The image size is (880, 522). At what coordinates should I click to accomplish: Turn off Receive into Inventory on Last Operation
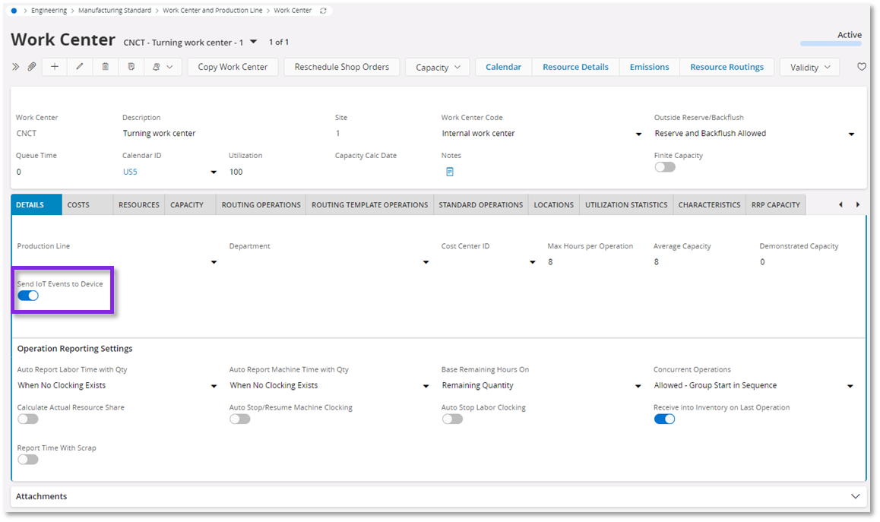(x=664, y=419)
